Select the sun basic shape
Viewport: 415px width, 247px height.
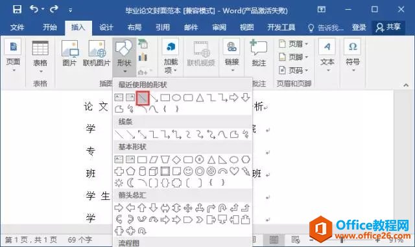coord(119,182)
